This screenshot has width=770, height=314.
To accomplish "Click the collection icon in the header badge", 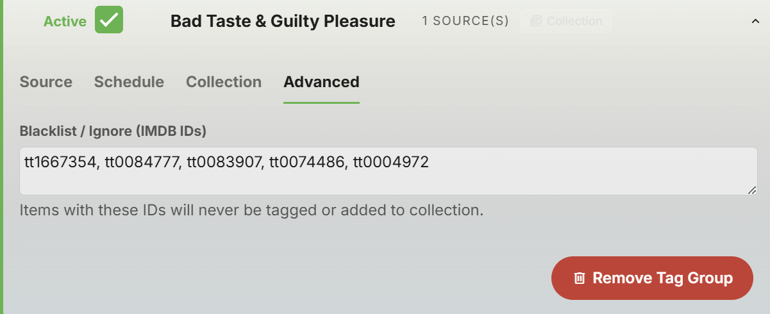I will (536, 21).
